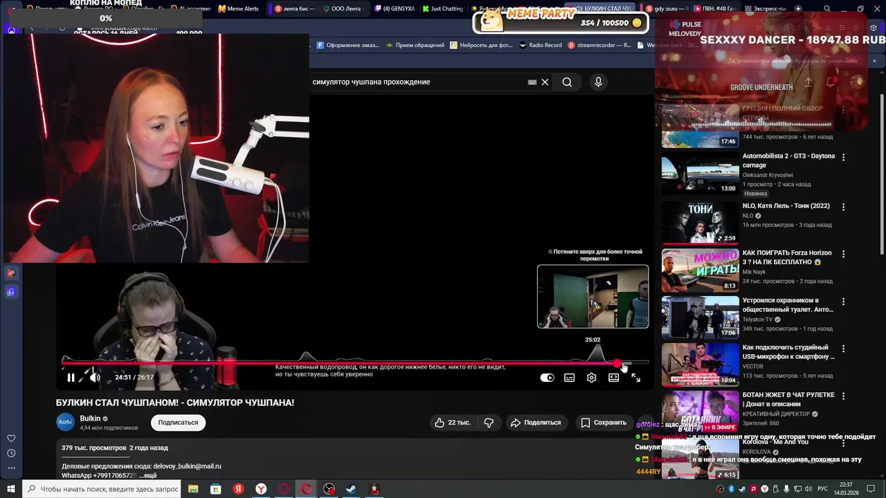Open the Bulkin channel name link
The width and height of the screenshot is (886, 498).
tap(90, 418)
